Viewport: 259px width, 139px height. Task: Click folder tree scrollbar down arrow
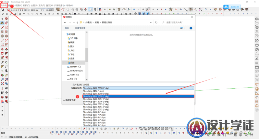(x=87, y=80)
